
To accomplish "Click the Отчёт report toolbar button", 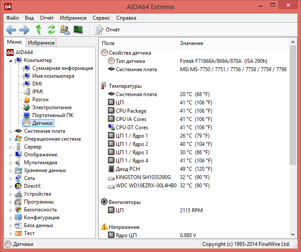I will tap(107, 30).
